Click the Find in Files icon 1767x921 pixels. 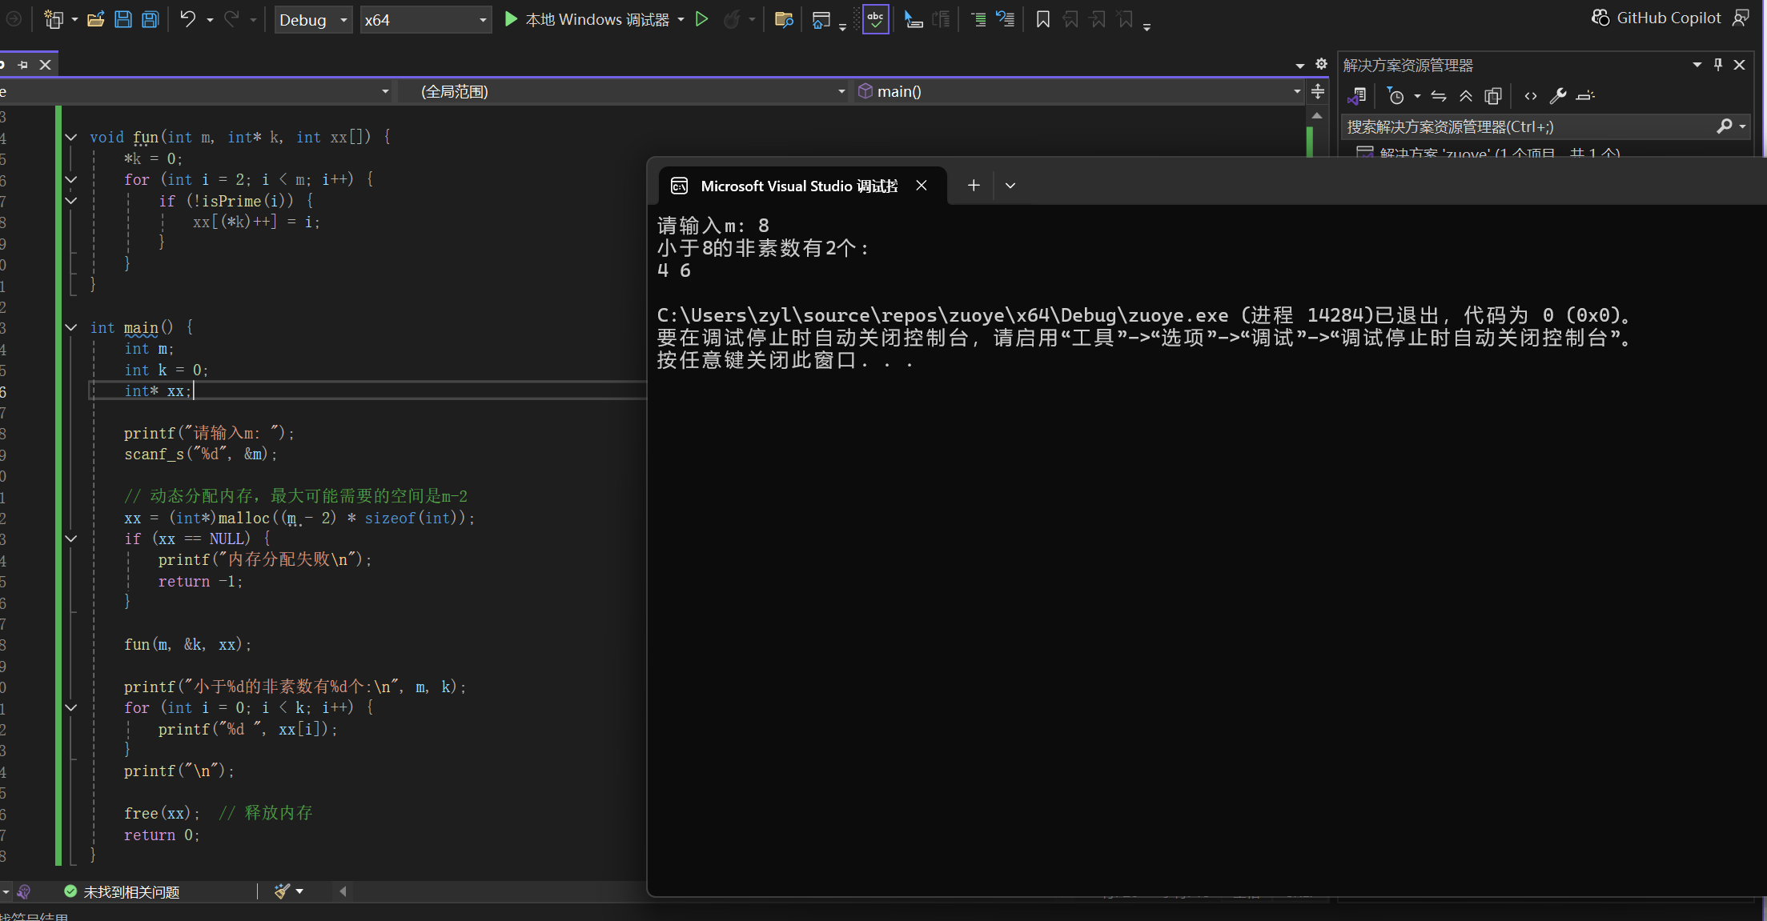click(x=784, y=19)
